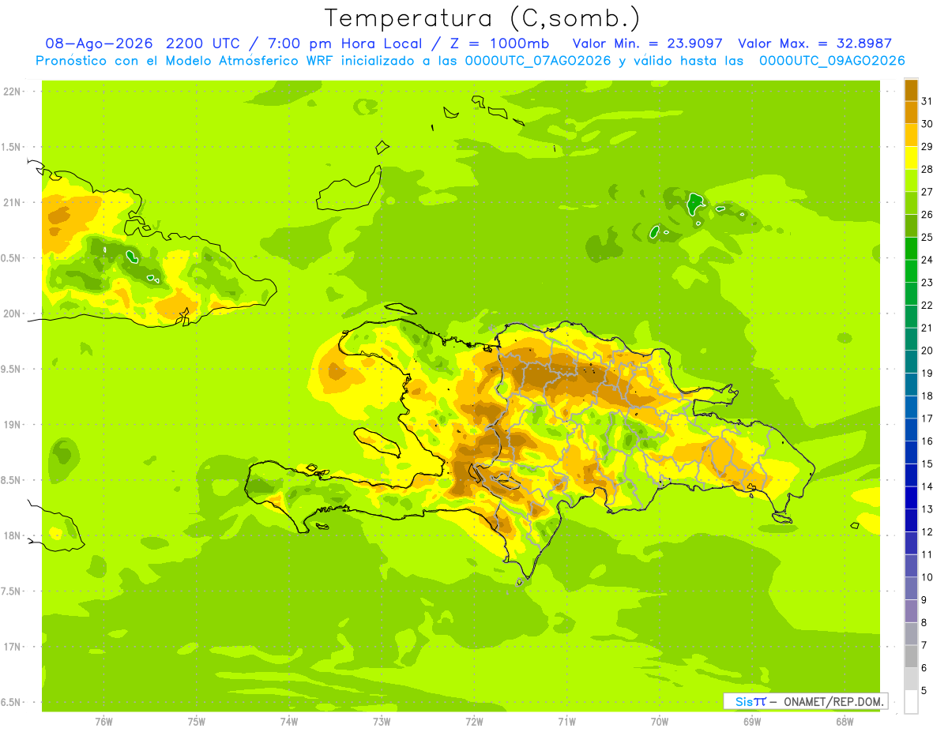Click the "26" color bar value label

coord(927,214)
